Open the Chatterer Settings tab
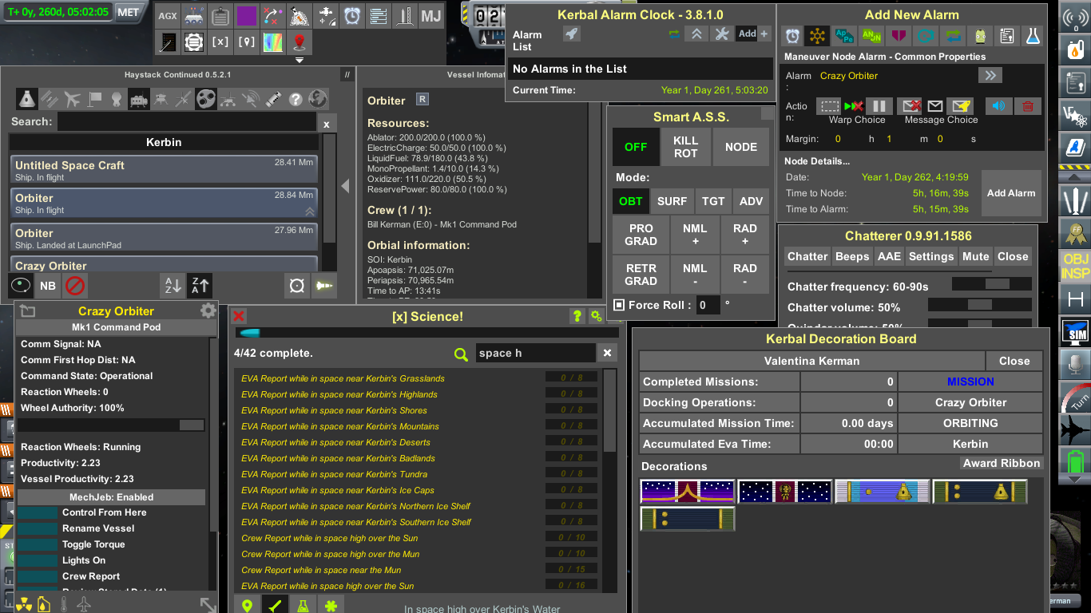 pos(931,256)
